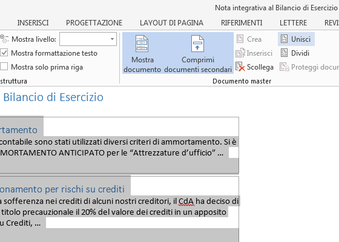Open the Mostra livello dropdown arrow
This screenshot has height=242, width=339.
pyautogui.click(x=112, y=39)
